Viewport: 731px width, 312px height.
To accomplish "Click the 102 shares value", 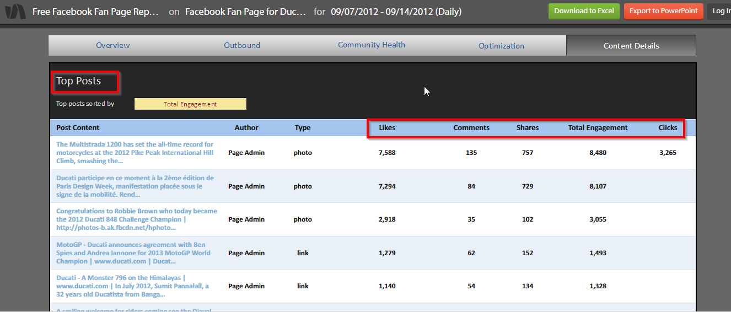I will click(528, 219).
